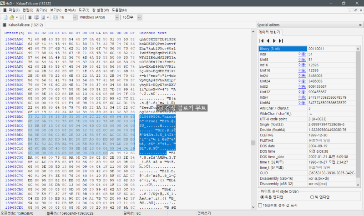Open the 보기(V) menu
Viewport: 364px width, 216px height.
tap(56, 10)
